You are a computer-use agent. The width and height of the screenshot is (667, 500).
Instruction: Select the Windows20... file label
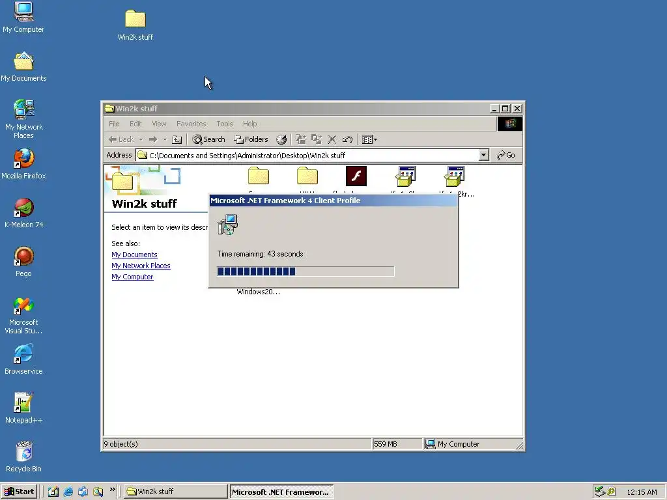click(258, 292)
